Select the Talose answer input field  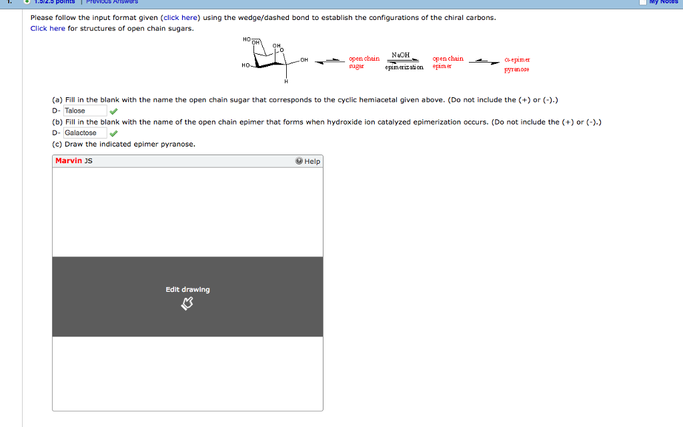(84, 110)
